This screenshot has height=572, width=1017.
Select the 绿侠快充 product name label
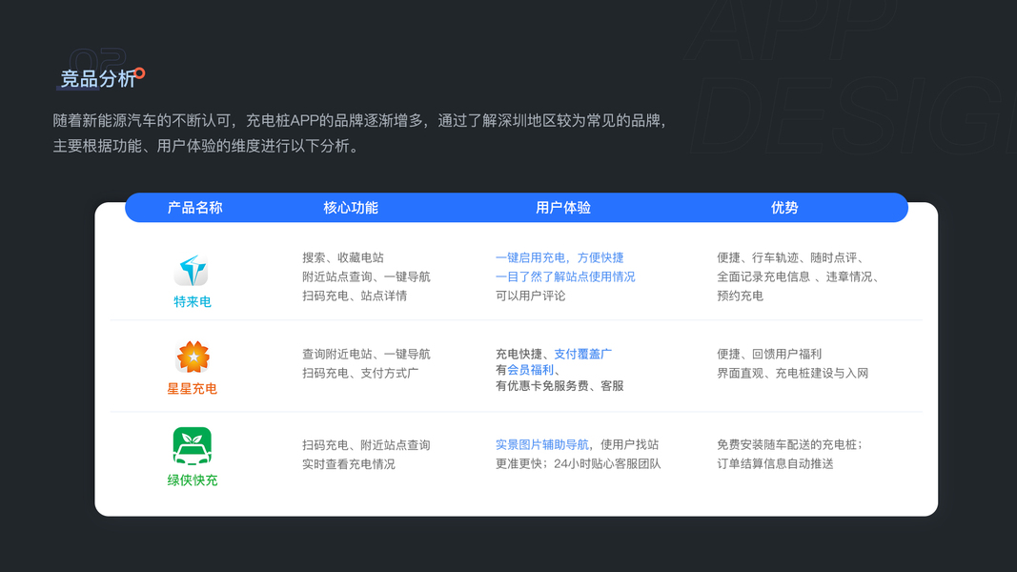coord(192,480)
